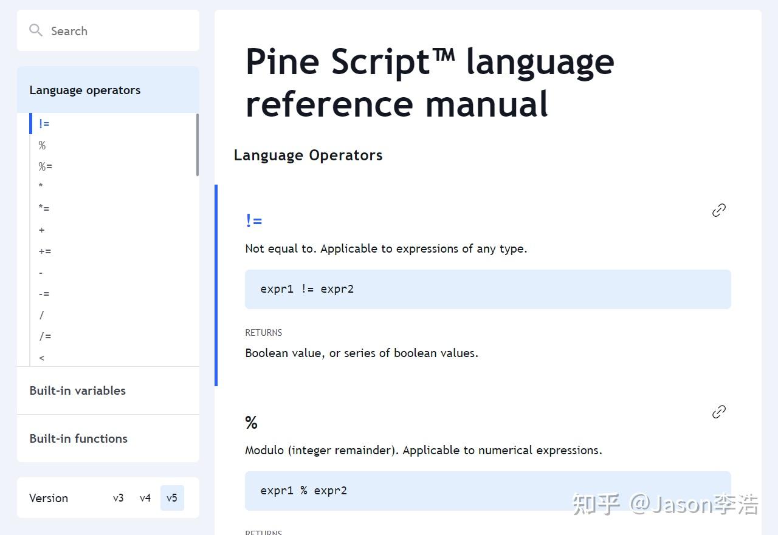
Task: Click inside the Search input field
Action: coord(109,30)
